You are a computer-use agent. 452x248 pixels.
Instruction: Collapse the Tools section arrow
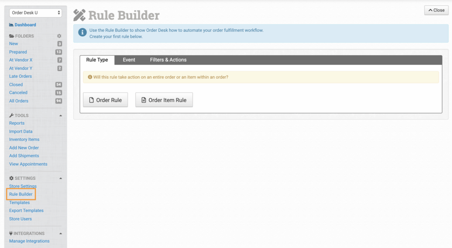pyautogui.click(x=60, y=115)
